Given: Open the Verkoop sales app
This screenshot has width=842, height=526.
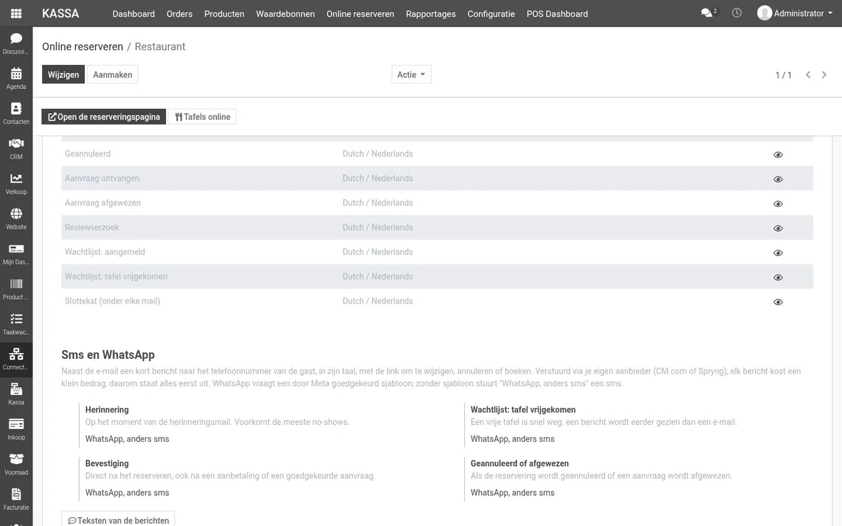Looking at the screenshot, I should pyautogui.click(x=16, y=184).
